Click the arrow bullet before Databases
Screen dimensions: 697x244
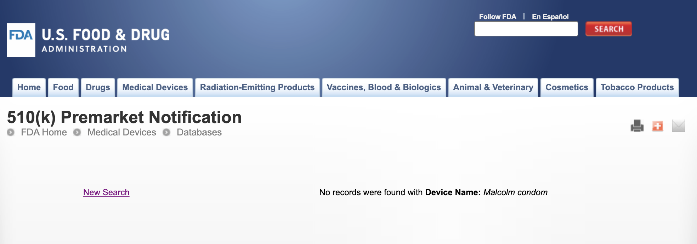coord(166,132)
